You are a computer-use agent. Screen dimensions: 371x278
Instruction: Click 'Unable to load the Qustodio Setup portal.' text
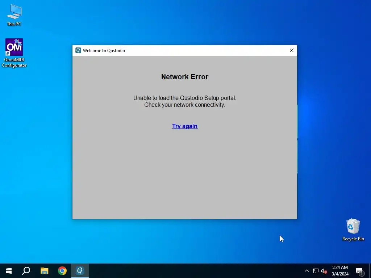(184, 98)
